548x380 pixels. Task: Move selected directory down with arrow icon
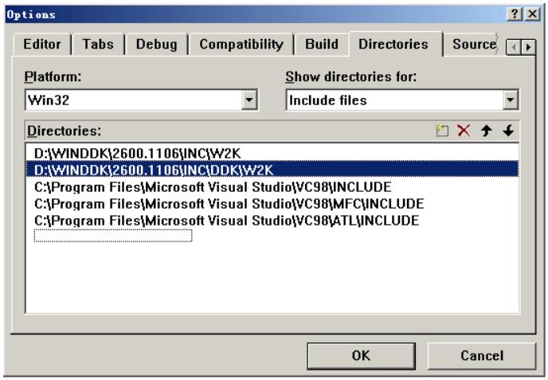(x=508, y=131)
